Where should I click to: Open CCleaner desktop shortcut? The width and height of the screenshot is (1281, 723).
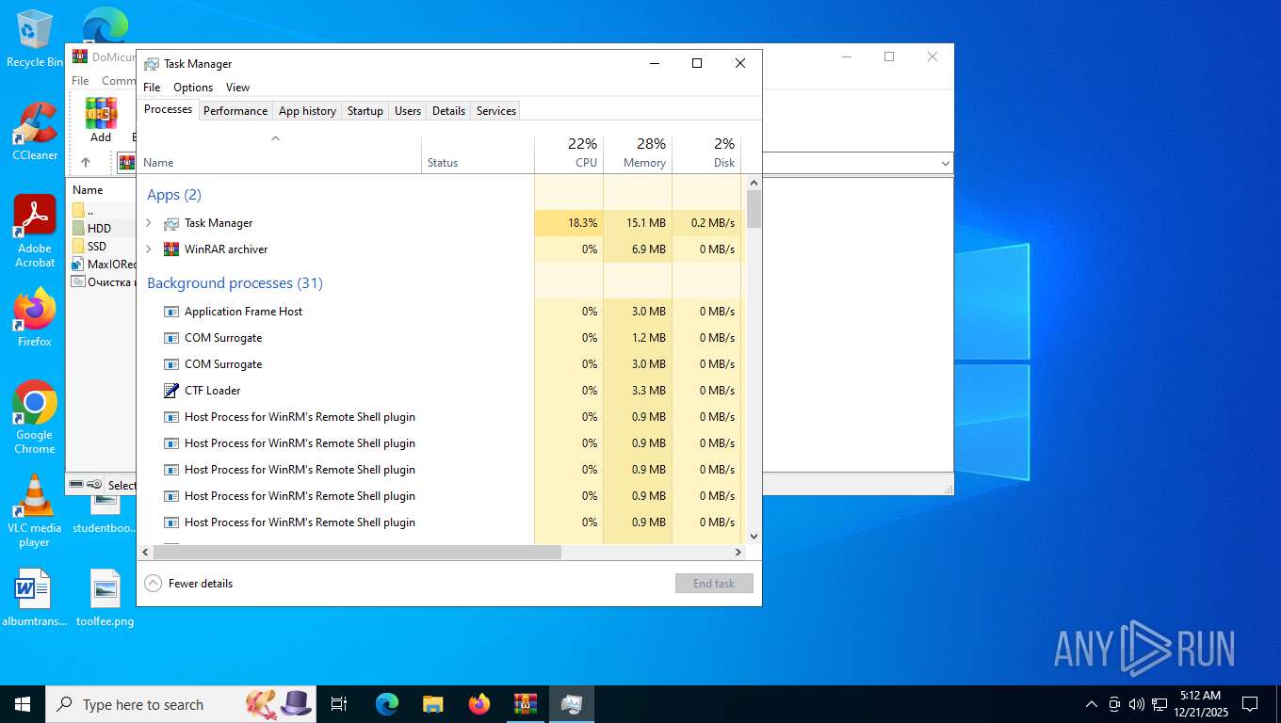click(35, 132)
